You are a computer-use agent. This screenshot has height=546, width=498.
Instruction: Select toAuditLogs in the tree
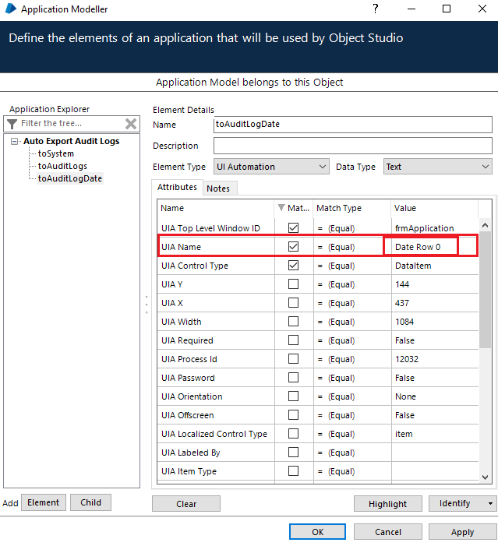(x=62, y=166)
